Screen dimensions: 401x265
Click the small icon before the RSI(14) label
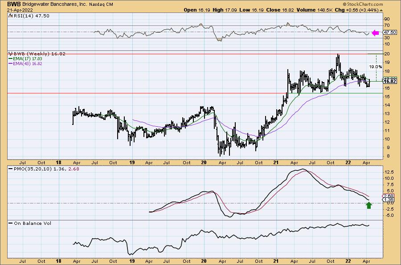10,16
